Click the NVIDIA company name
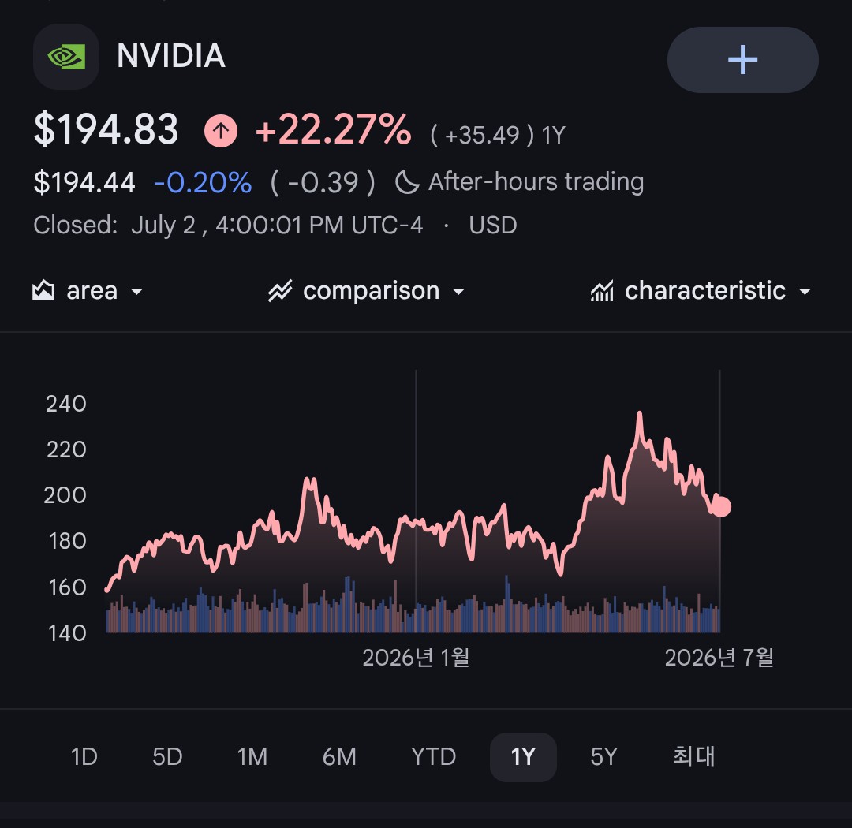This screenshot has height=828, width=852. point(171,56)
